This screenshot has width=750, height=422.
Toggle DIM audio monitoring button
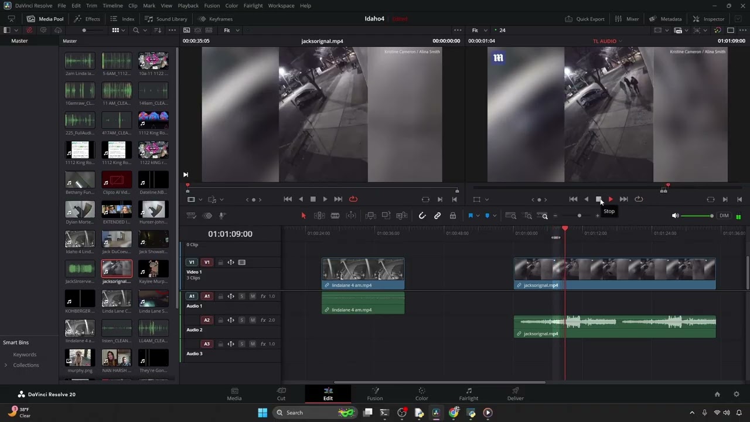point(724,216)
